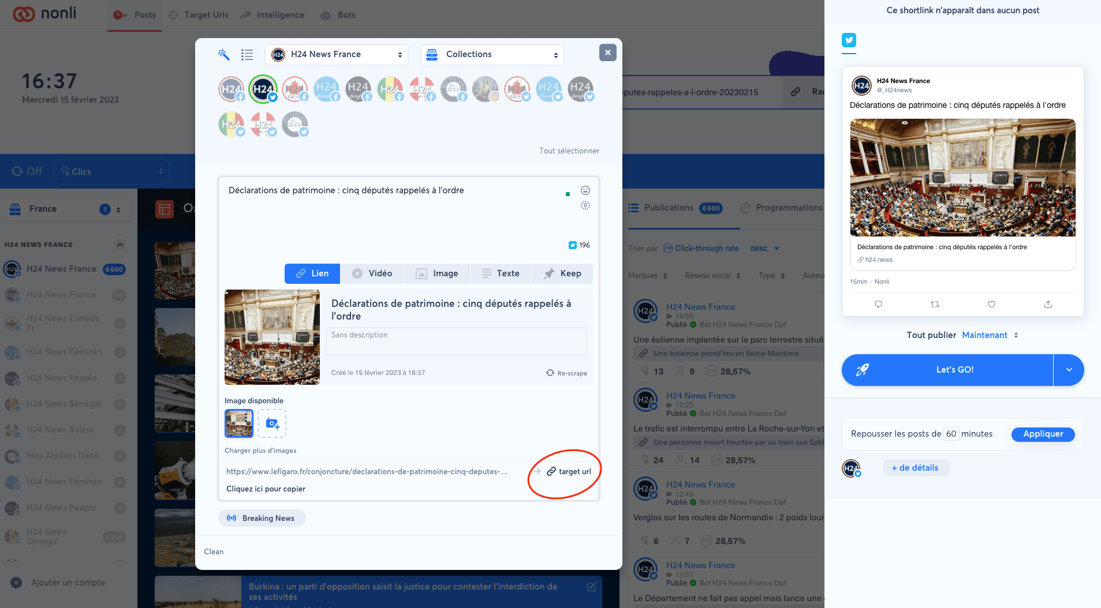Select the H24 Canada Facebook account avatar
The width and height of the screenshot is (1101, 608).
click(x=295, y=89)
